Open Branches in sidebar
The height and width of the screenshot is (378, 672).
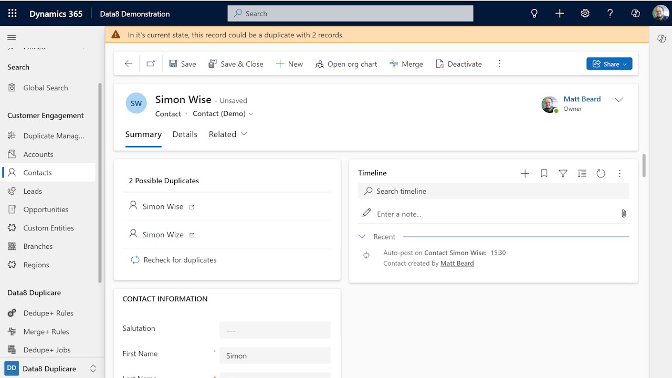49,246
